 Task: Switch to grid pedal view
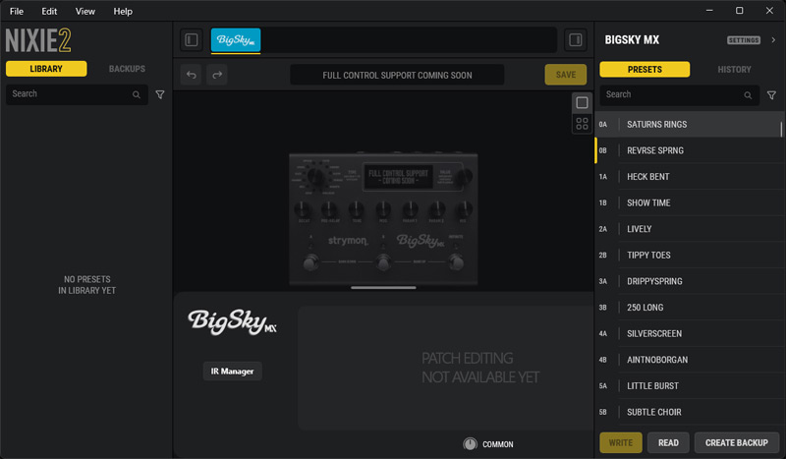coord(582,124)
